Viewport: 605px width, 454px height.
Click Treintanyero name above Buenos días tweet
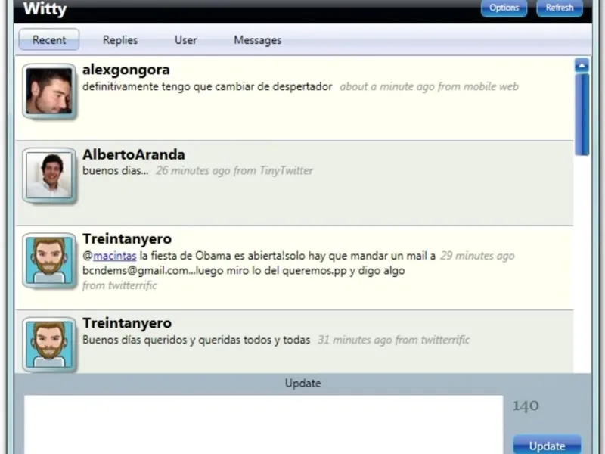click(127, 323)
